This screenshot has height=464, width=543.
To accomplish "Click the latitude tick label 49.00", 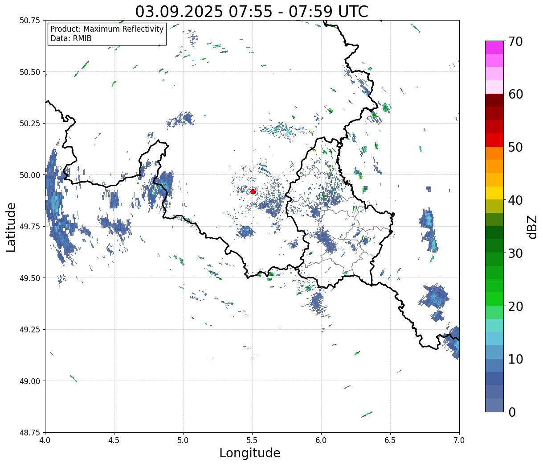I will pyautogui.click(x=29, y=381).
